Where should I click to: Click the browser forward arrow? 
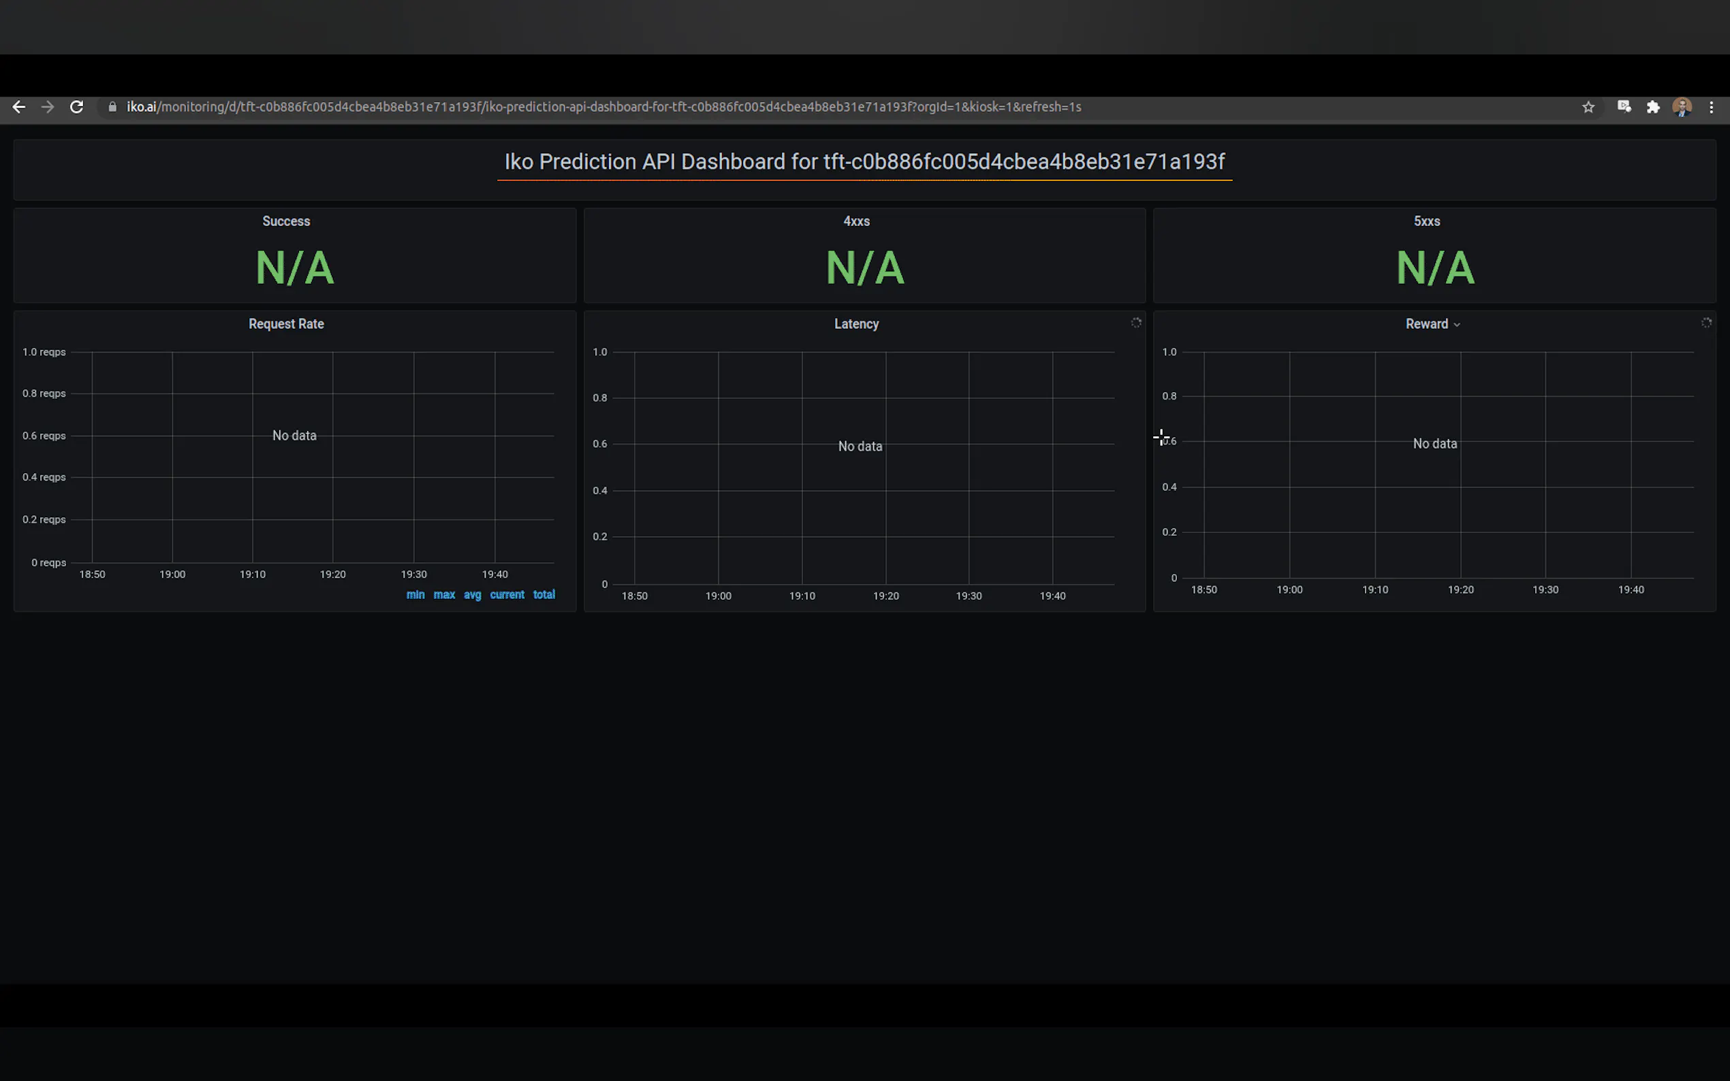47,108
